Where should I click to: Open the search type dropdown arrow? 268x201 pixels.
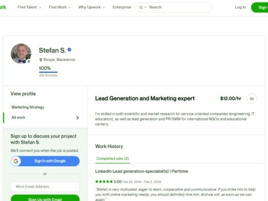pyautogui.click(x=145, y=7)
